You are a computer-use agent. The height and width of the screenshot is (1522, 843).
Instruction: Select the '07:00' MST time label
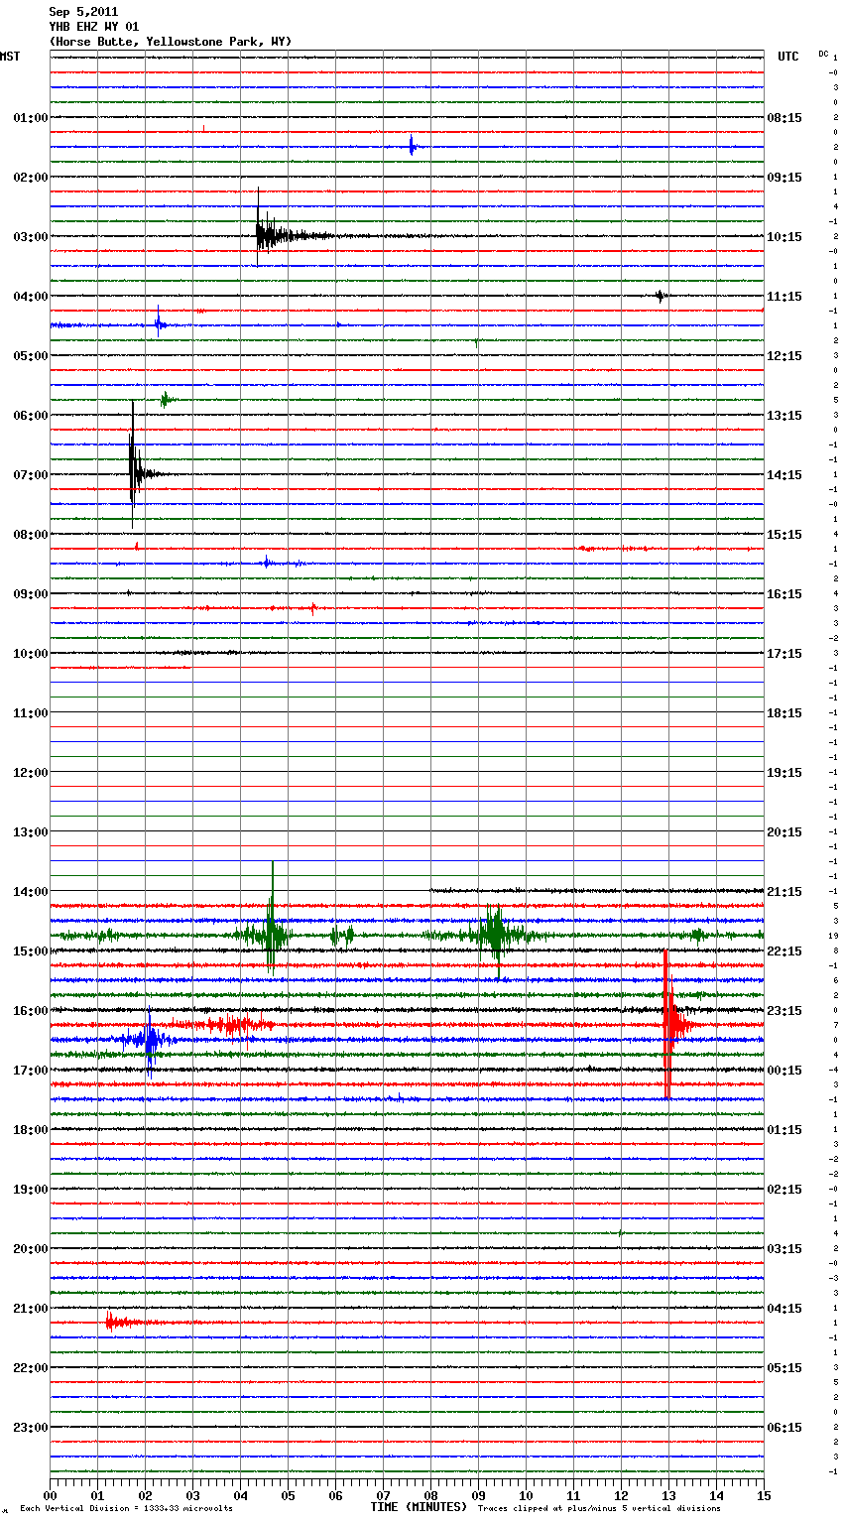coord(31,475)
